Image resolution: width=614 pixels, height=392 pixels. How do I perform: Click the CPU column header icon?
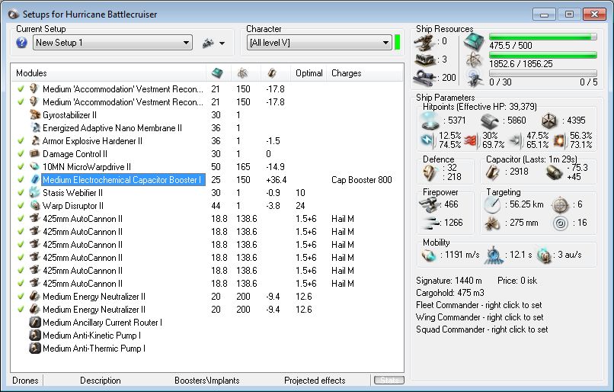pos(216,73)
